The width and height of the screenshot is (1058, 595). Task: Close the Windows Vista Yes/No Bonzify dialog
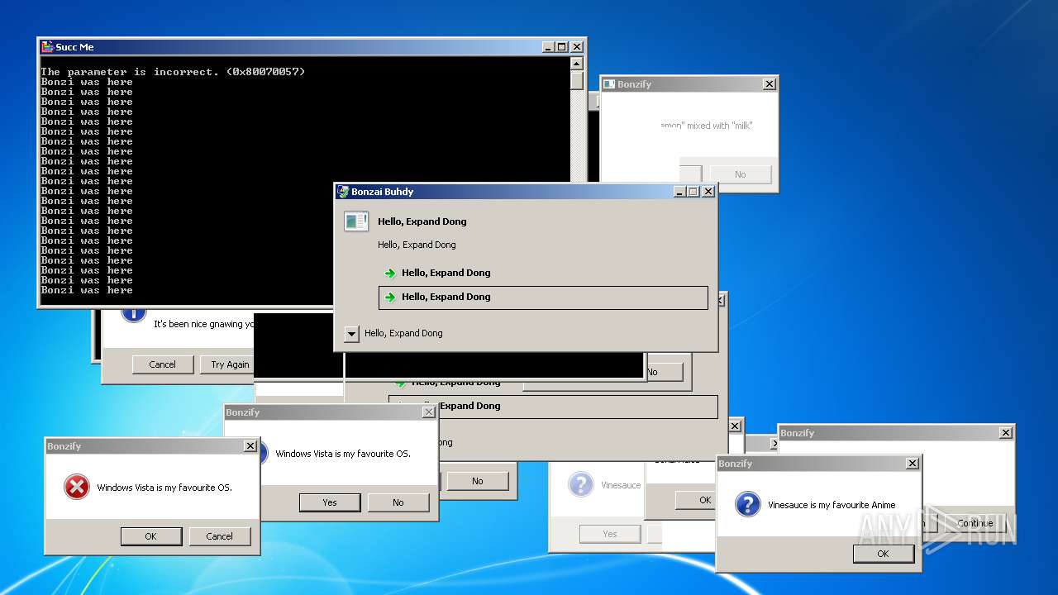coord(428,412)
